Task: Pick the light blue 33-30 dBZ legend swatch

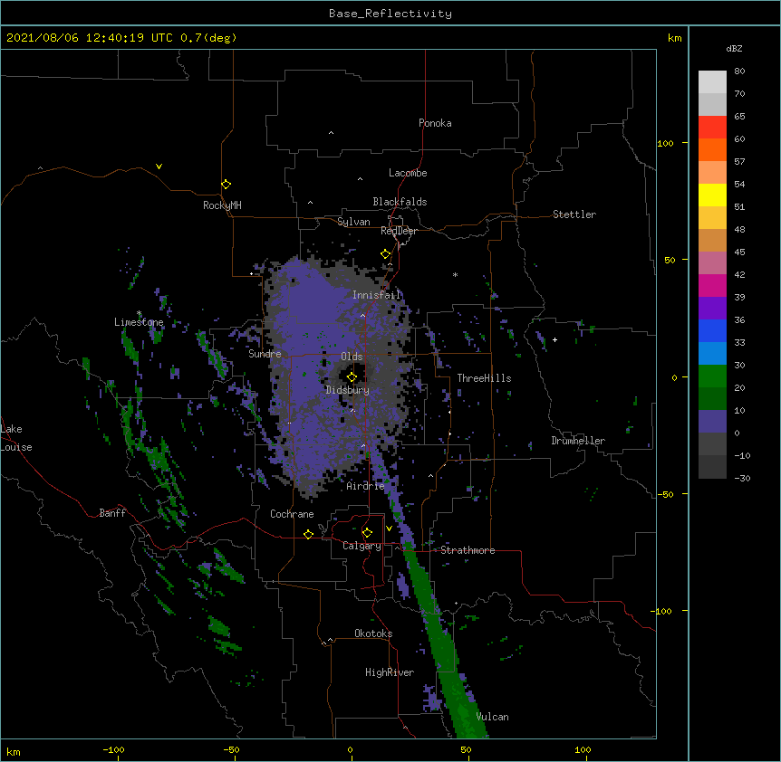Action: coord(712,354)
